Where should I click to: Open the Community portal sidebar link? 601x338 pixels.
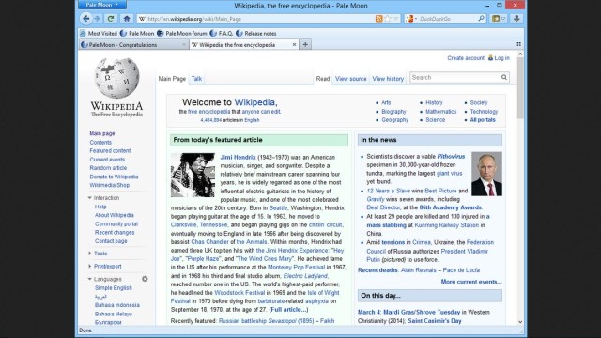point(116,223)
